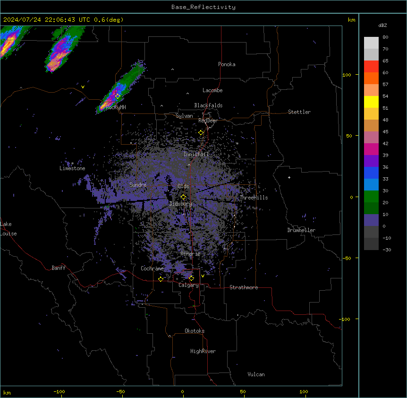Click the Okotoks town label

click(x=195, y=331)
